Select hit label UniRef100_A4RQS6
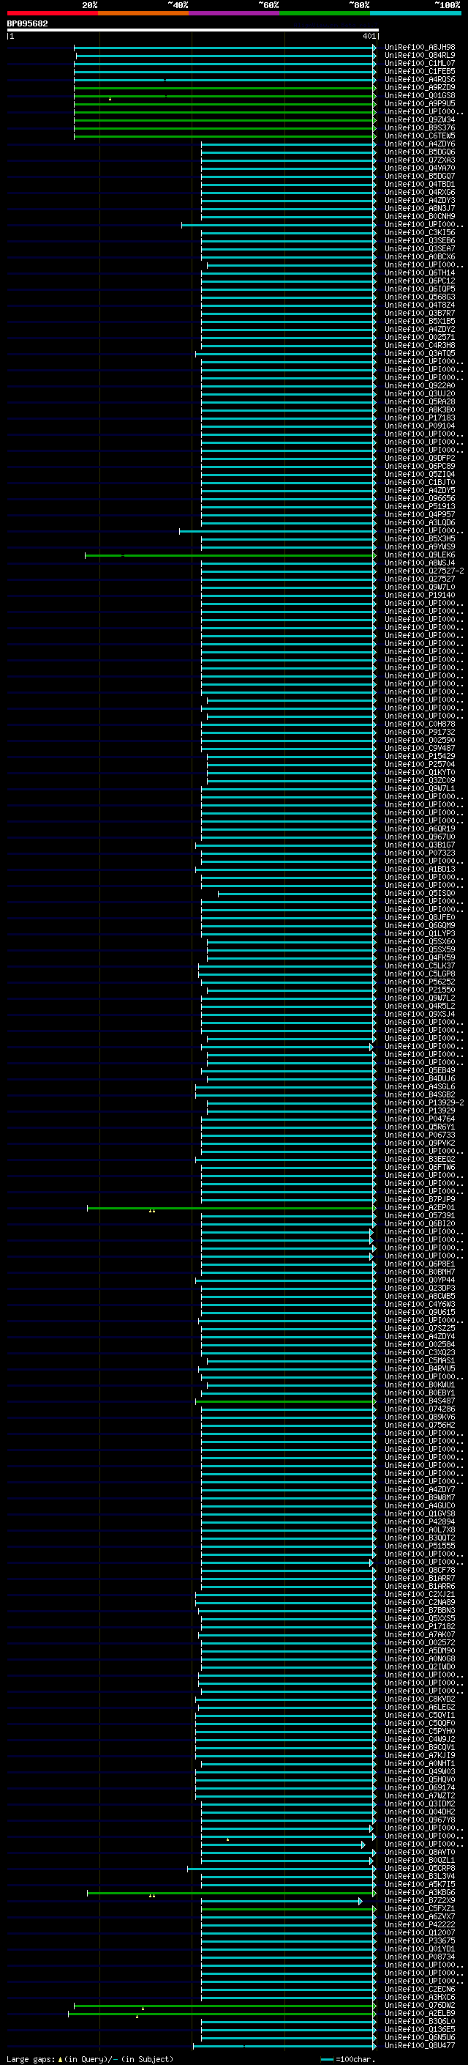This screenshot has width=468, height=2065. (420, 79)
